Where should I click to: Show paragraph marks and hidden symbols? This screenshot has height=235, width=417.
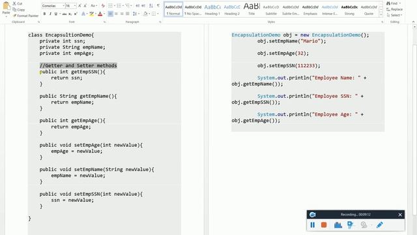click(158, 6)
